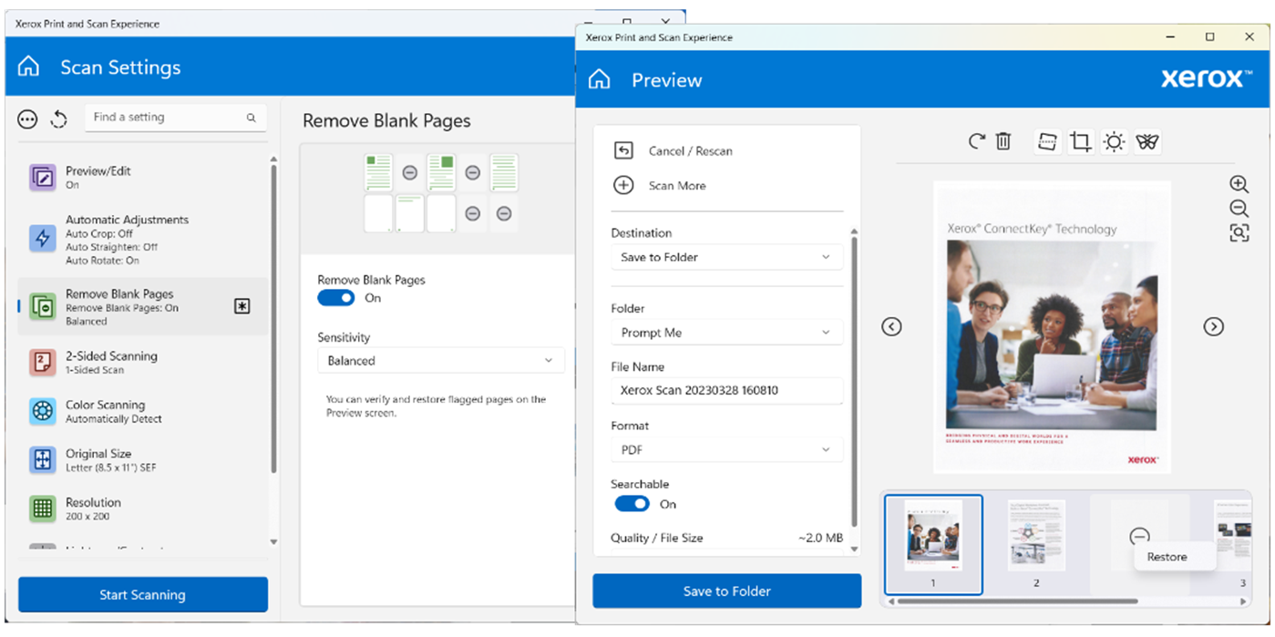Fit page to view with magnifier frame icon

pyautogui.click(x=1239, y=233)
